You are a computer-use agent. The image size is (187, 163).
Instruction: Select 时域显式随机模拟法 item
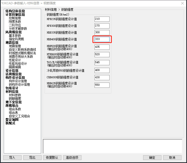click(22, 53)
